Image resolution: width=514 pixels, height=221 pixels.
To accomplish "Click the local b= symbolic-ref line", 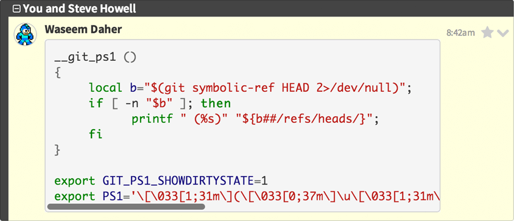I will pos(250,88).
